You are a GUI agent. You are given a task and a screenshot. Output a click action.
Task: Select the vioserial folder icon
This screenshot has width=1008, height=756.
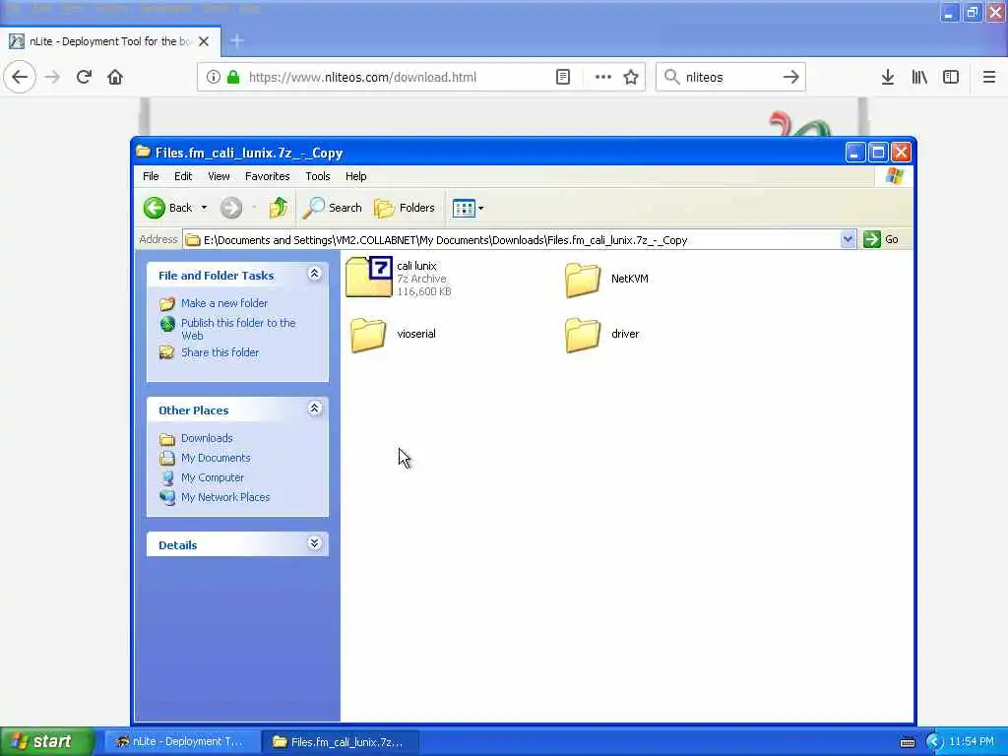coord(368,335)
